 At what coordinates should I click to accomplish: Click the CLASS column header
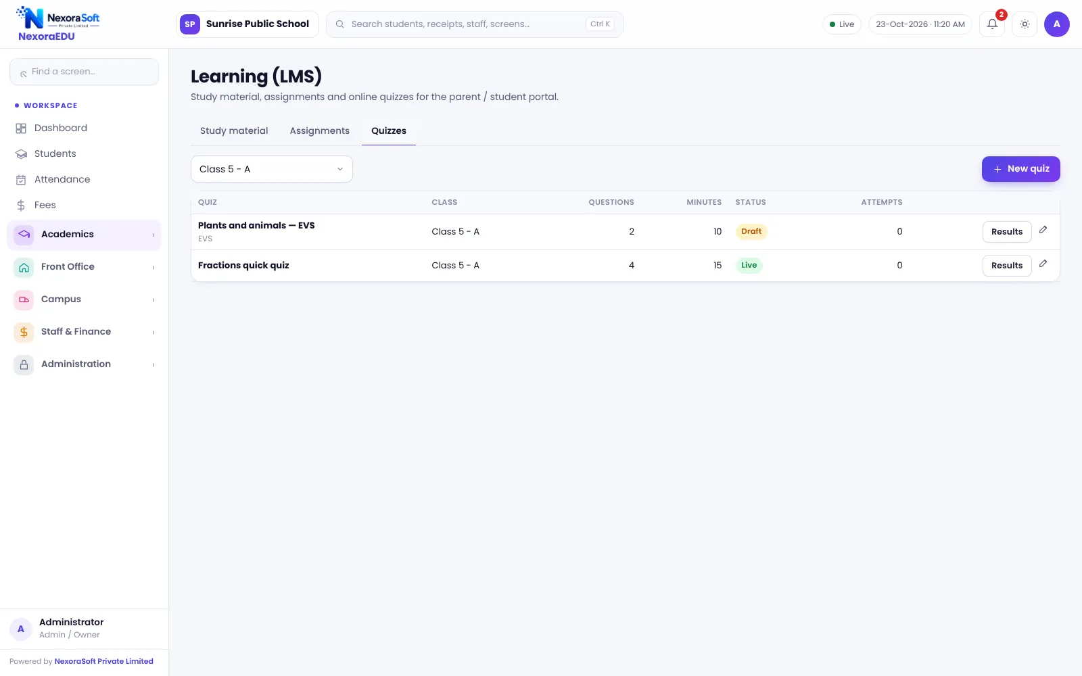click(x=444, y=203)
